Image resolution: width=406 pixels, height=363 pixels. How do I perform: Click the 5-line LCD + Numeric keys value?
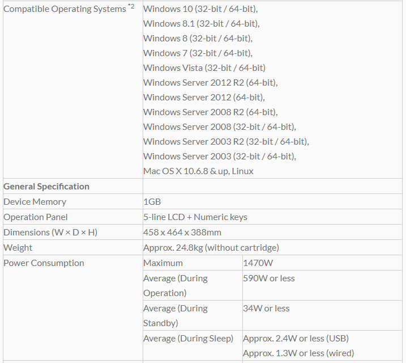point(195,217)
